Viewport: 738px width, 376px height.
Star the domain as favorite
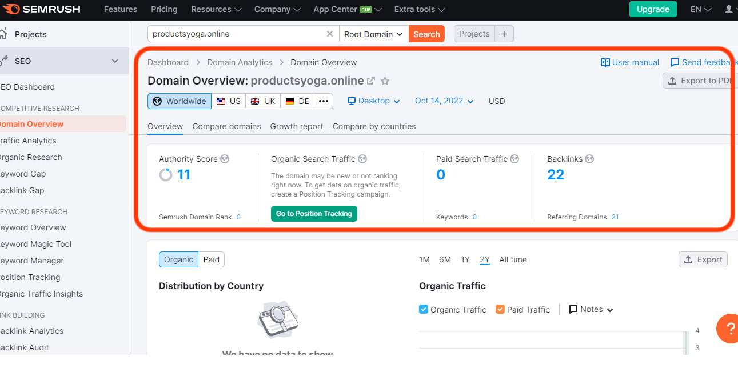(385, 81)
